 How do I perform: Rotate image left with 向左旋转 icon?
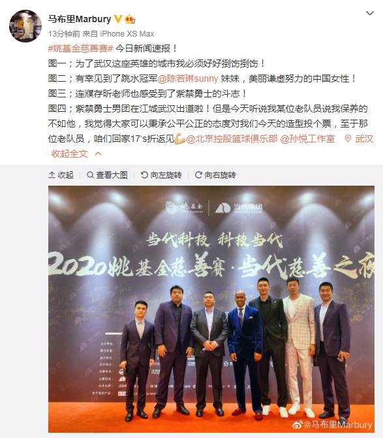point(144,175)
